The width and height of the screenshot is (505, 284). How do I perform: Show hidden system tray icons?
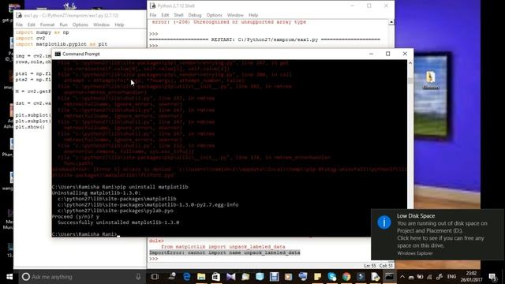[402, 277]
